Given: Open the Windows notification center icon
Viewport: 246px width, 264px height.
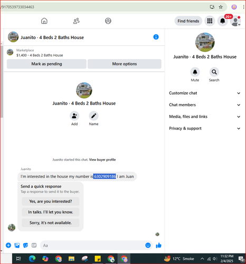Looking at the screenshot, I should click(241, 259).
